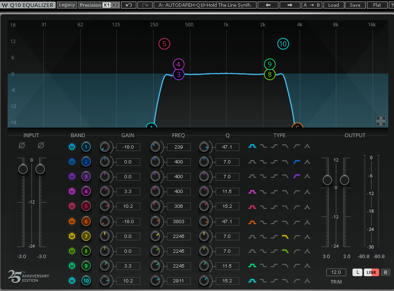Click the right output fader handle
The height and width of the screenshot is (291, 394).
click(x=344, y=180)
